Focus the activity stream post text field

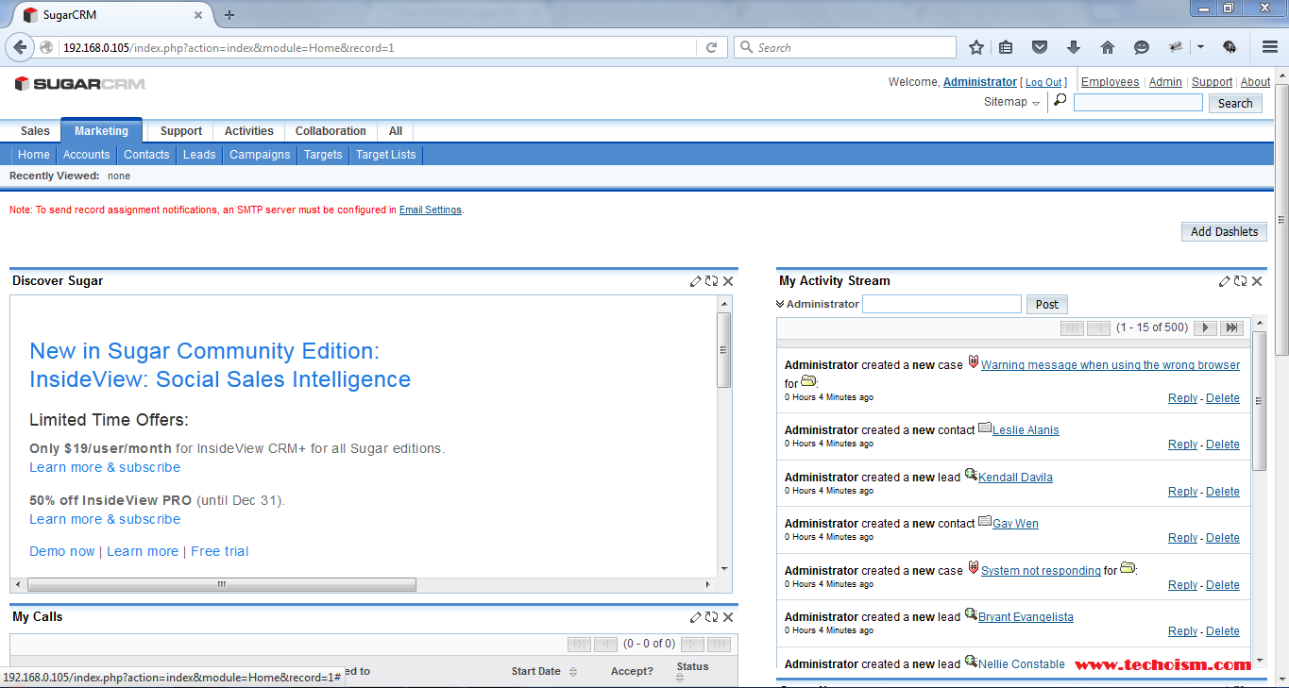941,304
